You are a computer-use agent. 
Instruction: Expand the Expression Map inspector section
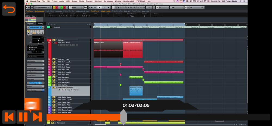point(35,68)
